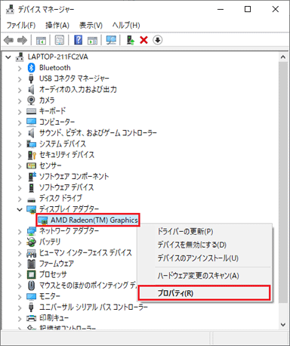
Task: Click the プロセッサ processor icon
Action: [31, 274]
